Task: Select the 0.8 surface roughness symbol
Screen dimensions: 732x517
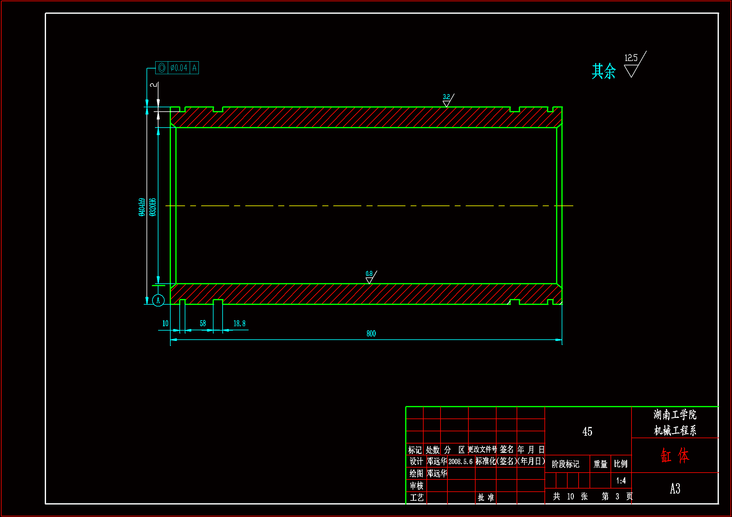Action: [x=370, y=277]
